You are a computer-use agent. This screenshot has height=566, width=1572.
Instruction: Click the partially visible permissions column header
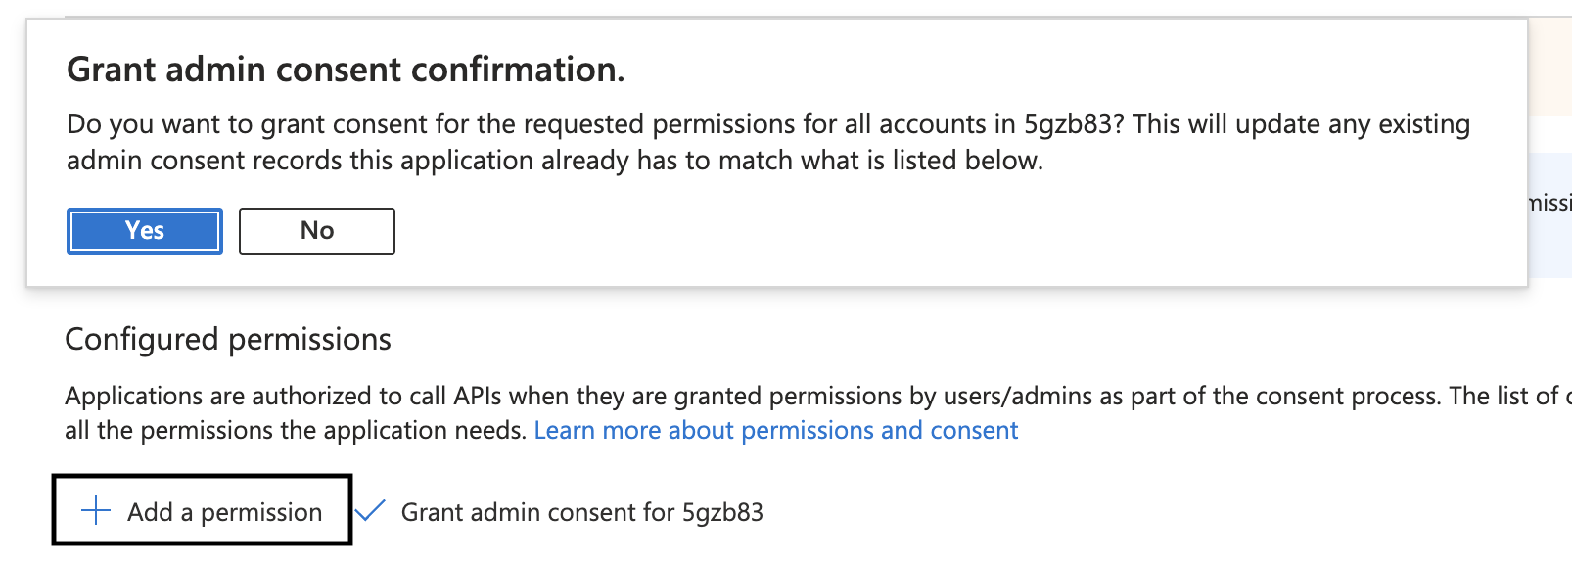(1555, 201)
